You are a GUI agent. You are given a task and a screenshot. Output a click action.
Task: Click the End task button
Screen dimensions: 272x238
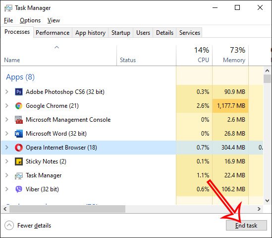[246, 226]
